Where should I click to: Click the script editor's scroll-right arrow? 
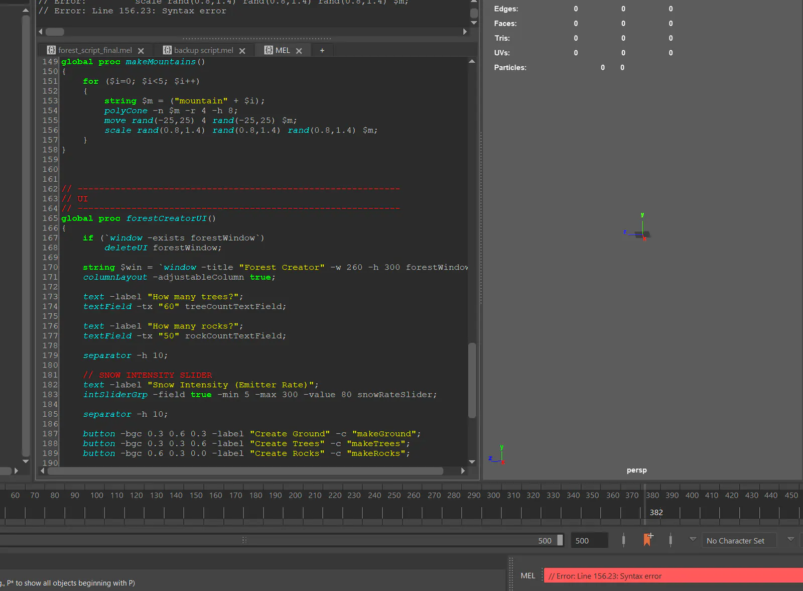[x=463, y=471]
